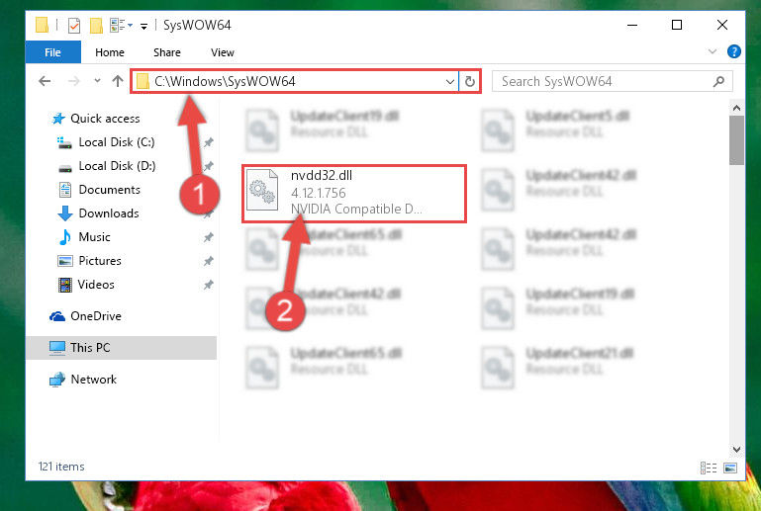Open Downloads in navigation pane

[109, 213]
